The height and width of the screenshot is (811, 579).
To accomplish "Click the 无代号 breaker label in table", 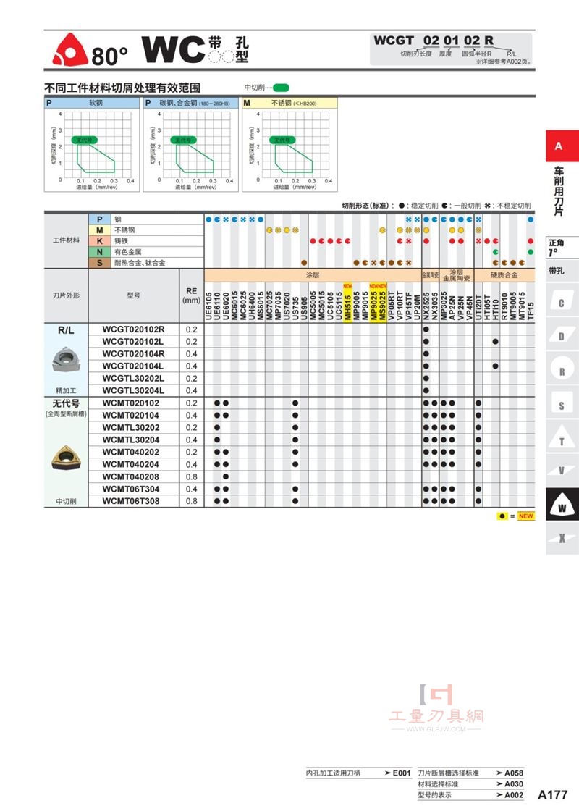I will click(66, 403).
